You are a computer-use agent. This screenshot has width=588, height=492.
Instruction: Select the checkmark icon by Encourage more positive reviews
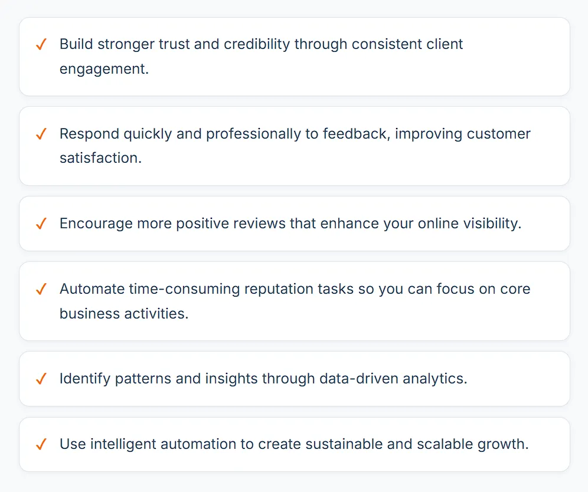point(41,224)
